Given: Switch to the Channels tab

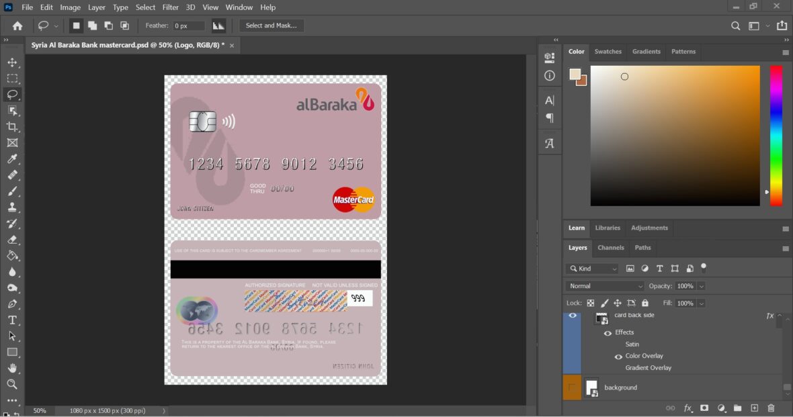Looking at the screenshot, I should click(610, 248).
